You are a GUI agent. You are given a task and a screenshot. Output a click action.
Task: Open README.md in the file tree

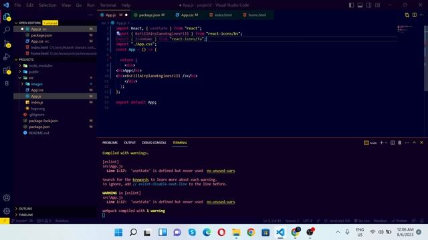[39, 133]
